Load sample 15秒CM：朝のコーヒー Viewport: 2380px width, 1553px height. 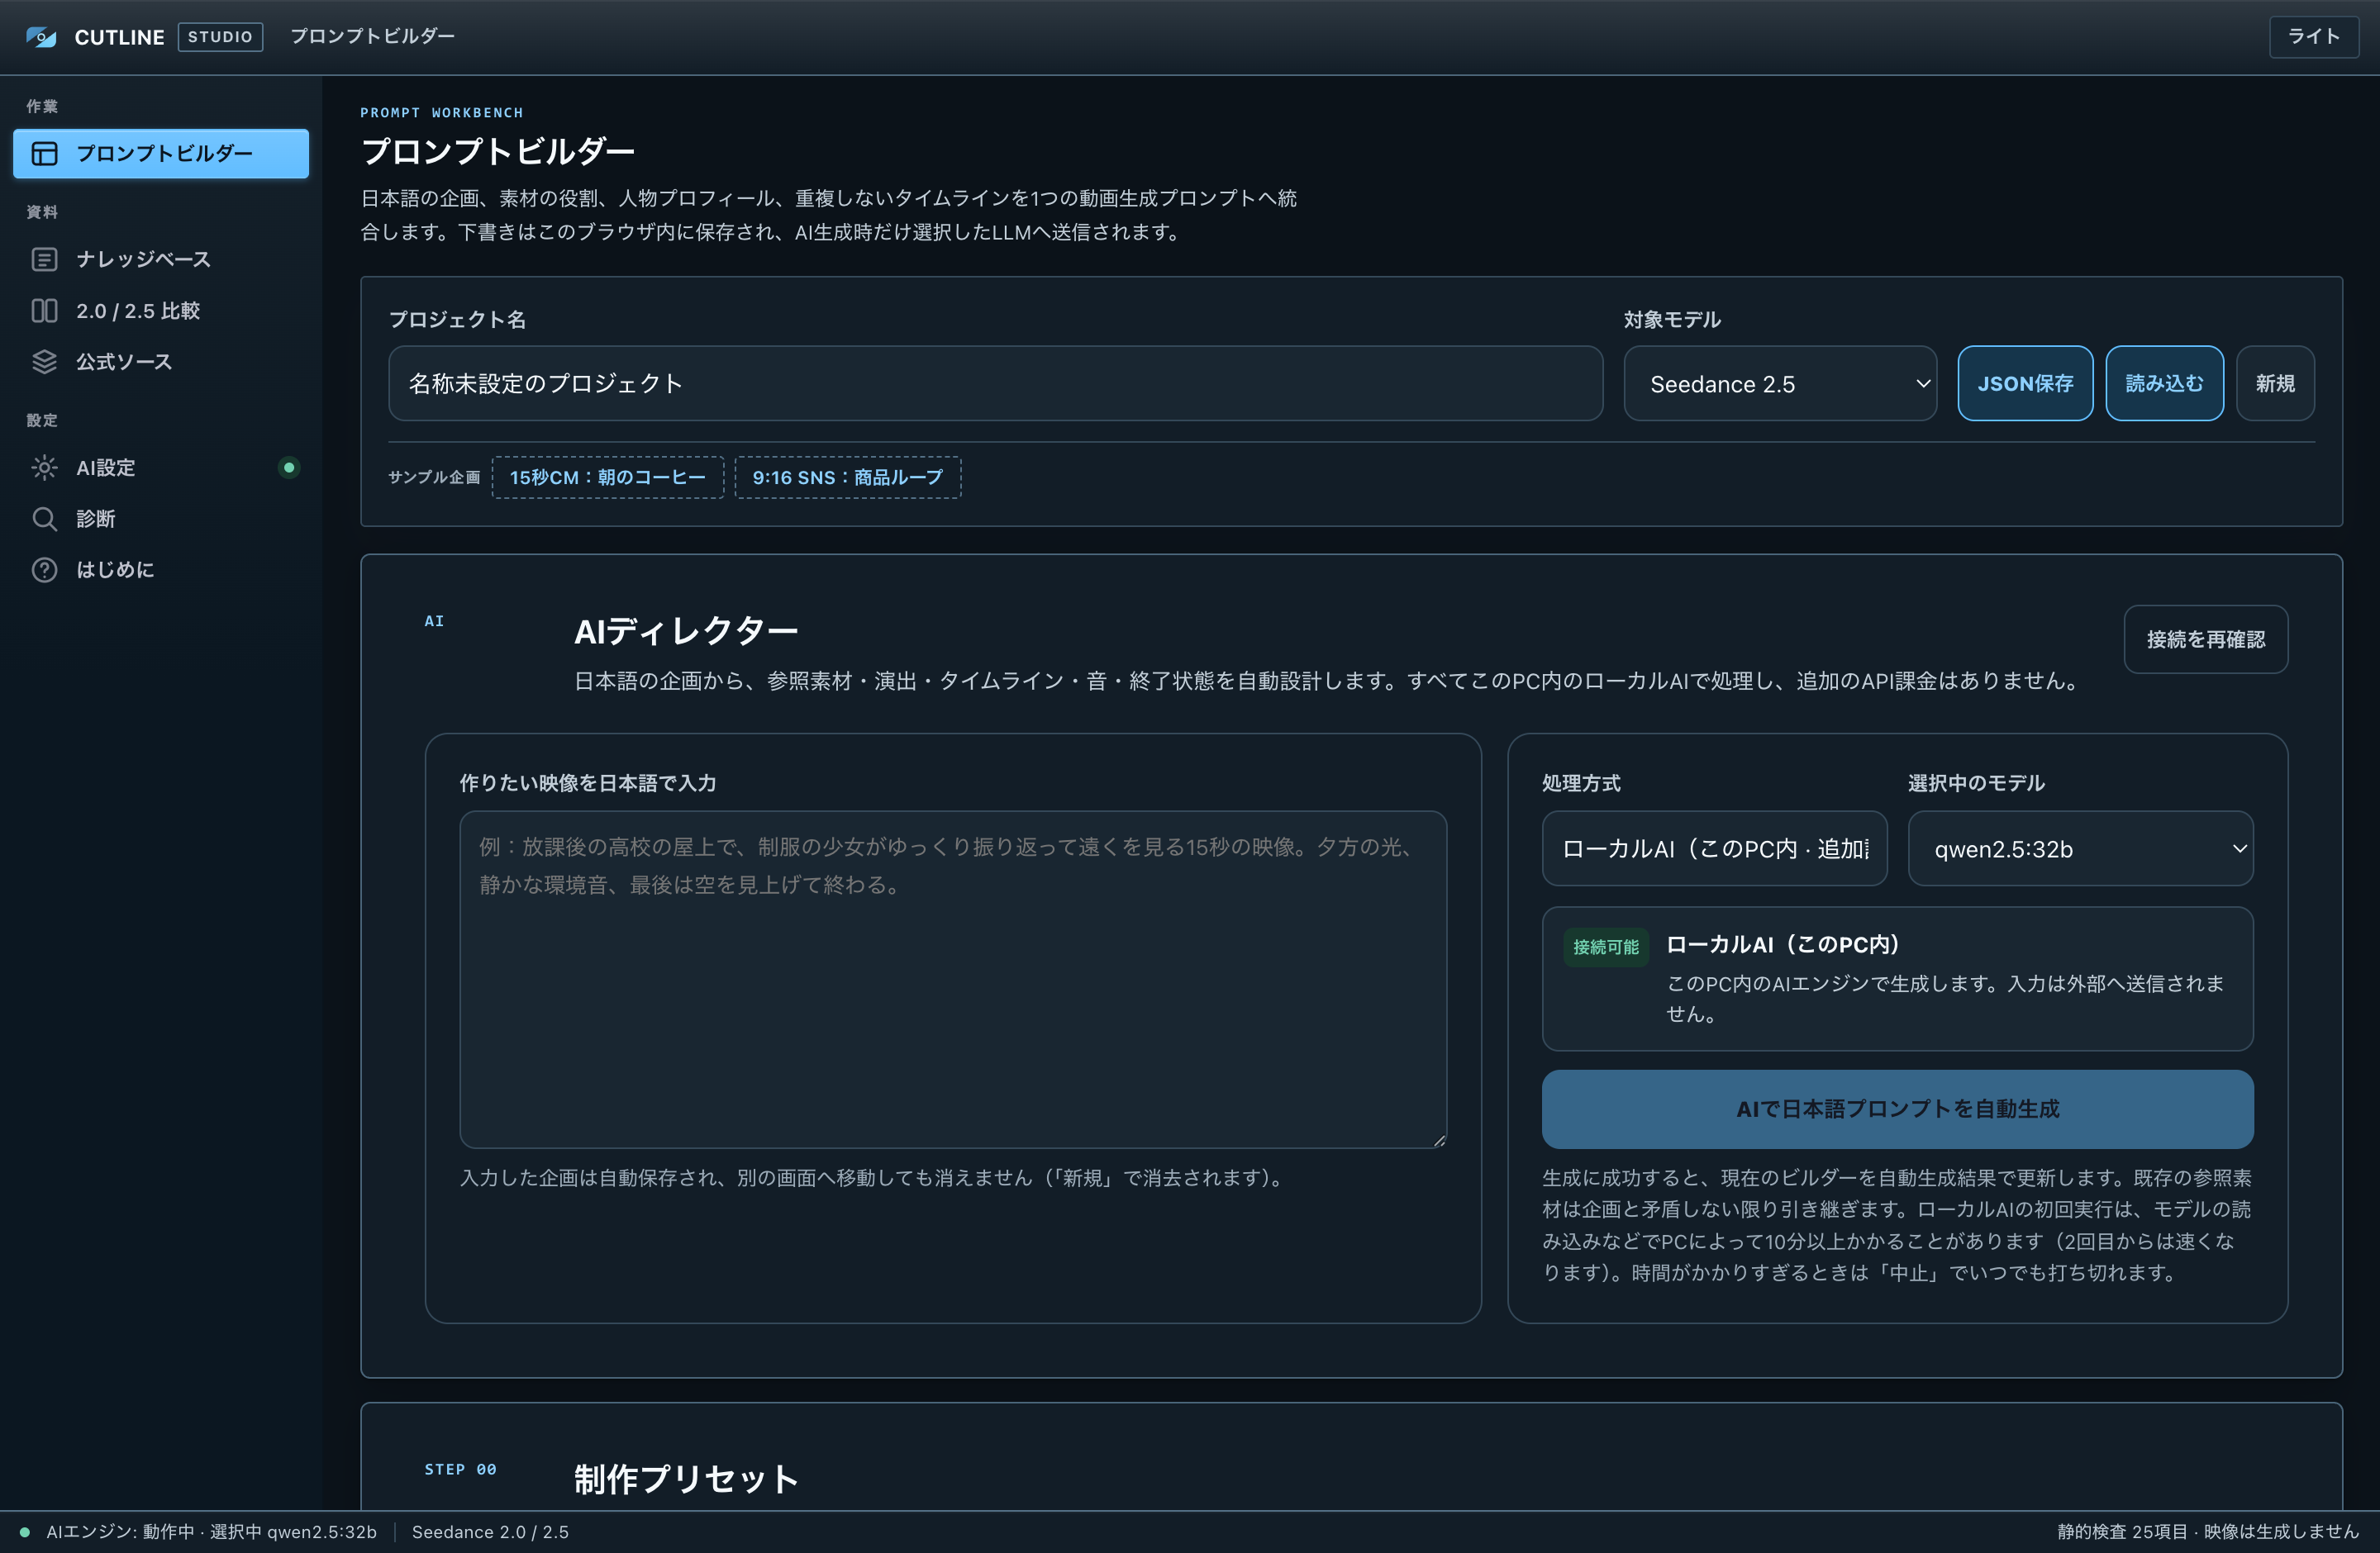tap(607, 477)
